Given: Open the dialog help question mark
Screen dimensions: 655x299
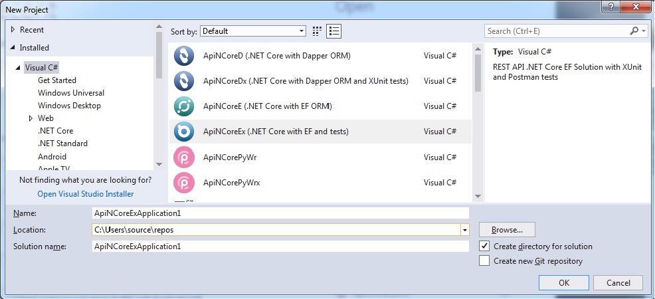Looking at the screenshot, I should 611,7.
